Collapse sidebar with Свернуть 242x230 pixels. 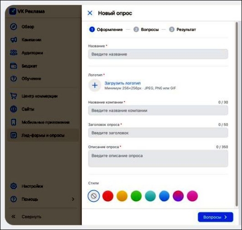[x=26, y=217]
